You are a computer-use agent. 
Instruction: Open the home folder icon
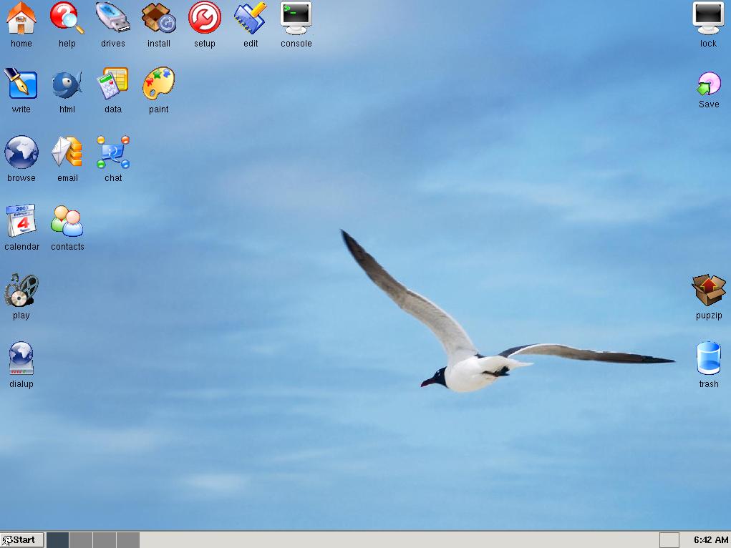(21, 18)
